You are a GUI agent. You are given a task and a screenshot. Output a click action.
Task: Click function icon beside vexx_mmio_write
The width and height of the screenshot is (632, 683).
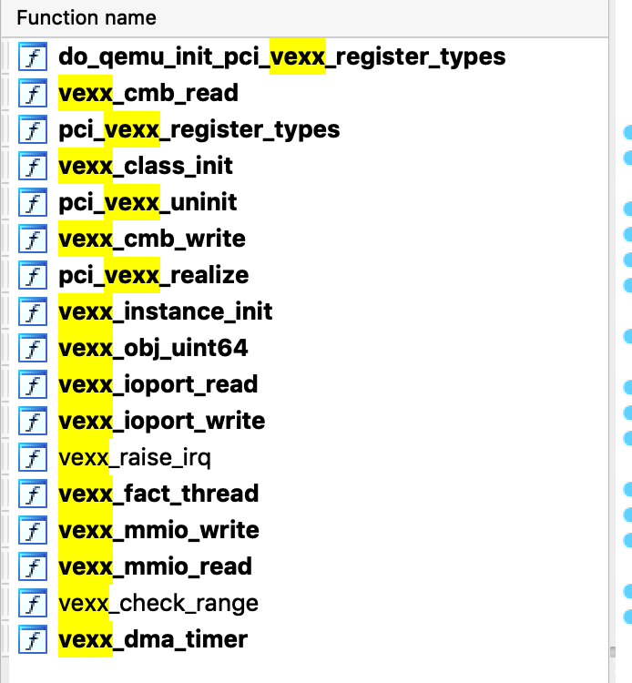[33, 531]
